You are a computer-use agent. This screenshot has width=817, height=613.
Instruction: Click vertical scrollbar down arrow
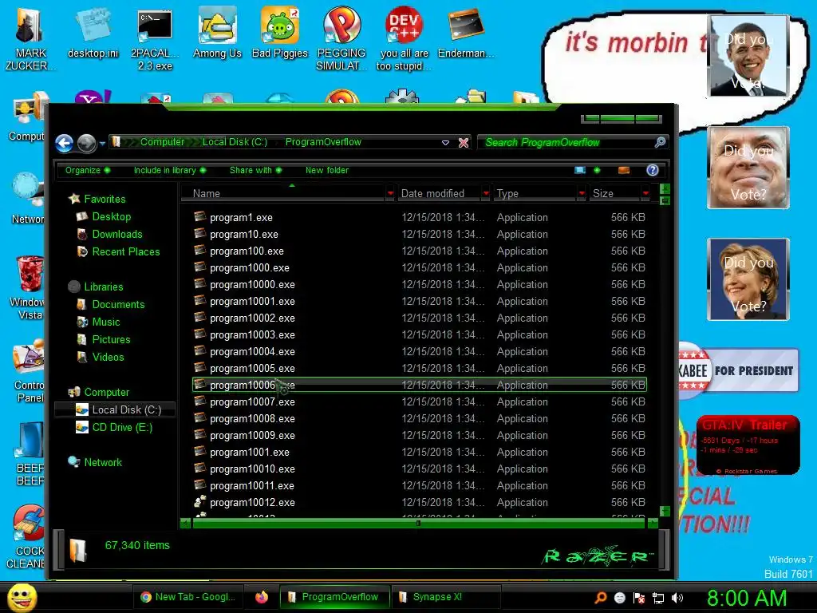coord(665,512)
